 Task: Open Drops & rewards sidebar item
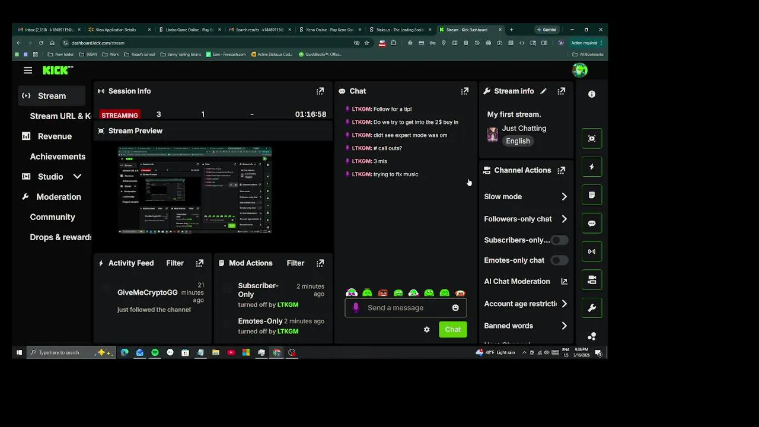(x=60, y=237)
